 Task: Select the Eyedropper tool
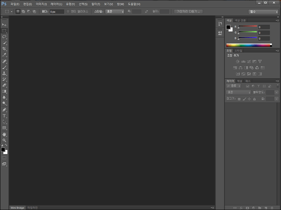tap(4, 55)
